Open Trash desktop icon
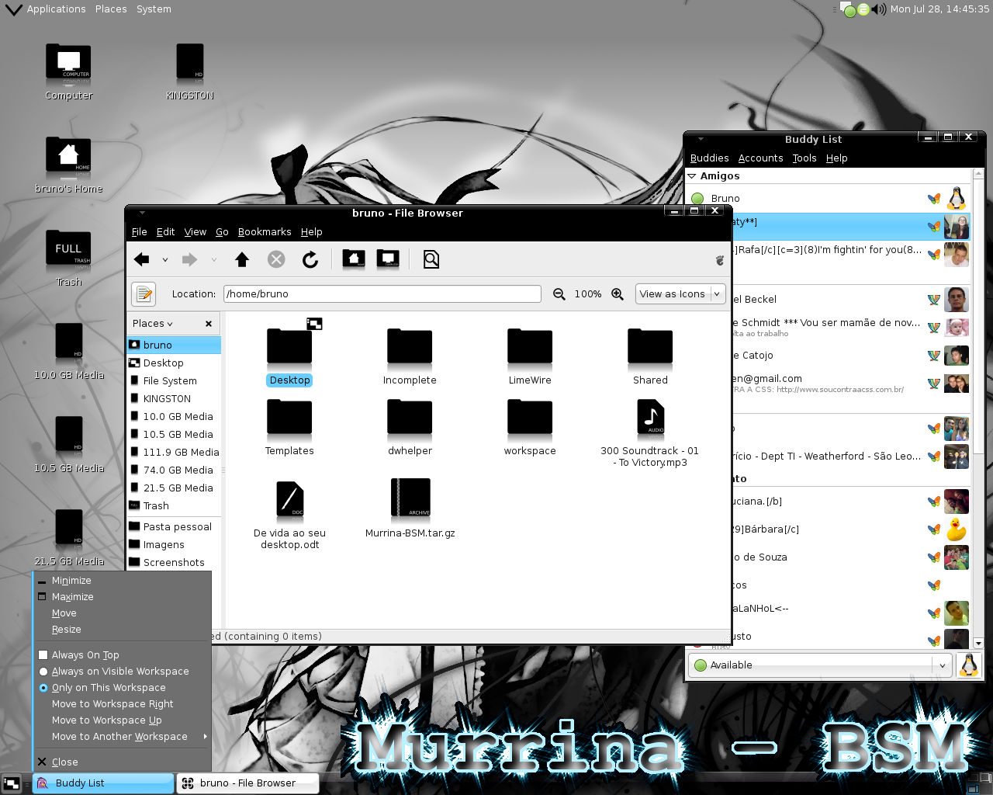This screenshot has width=993, height=795. pos(68,258)
